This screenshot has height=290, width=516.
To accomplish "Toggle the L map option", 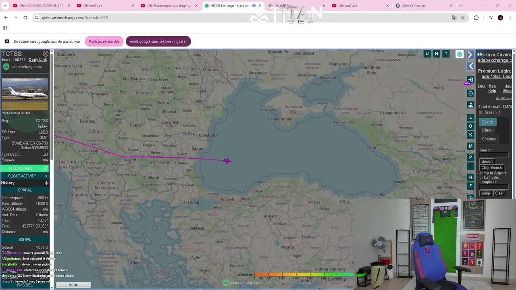I will coord(470,118).
